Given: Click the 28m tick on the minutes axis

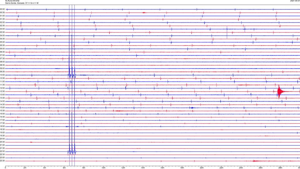Looking at the screenshot, I should pos(280,168).
